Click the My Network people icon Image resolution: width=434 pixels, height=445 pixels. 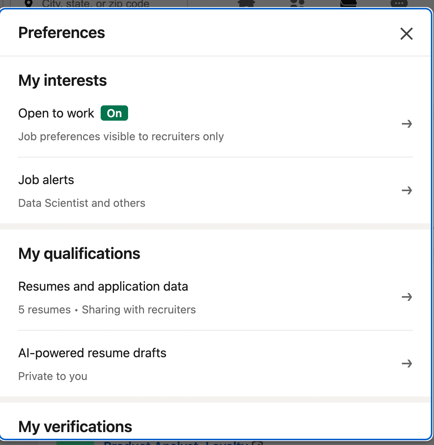[x=297, y=3]
